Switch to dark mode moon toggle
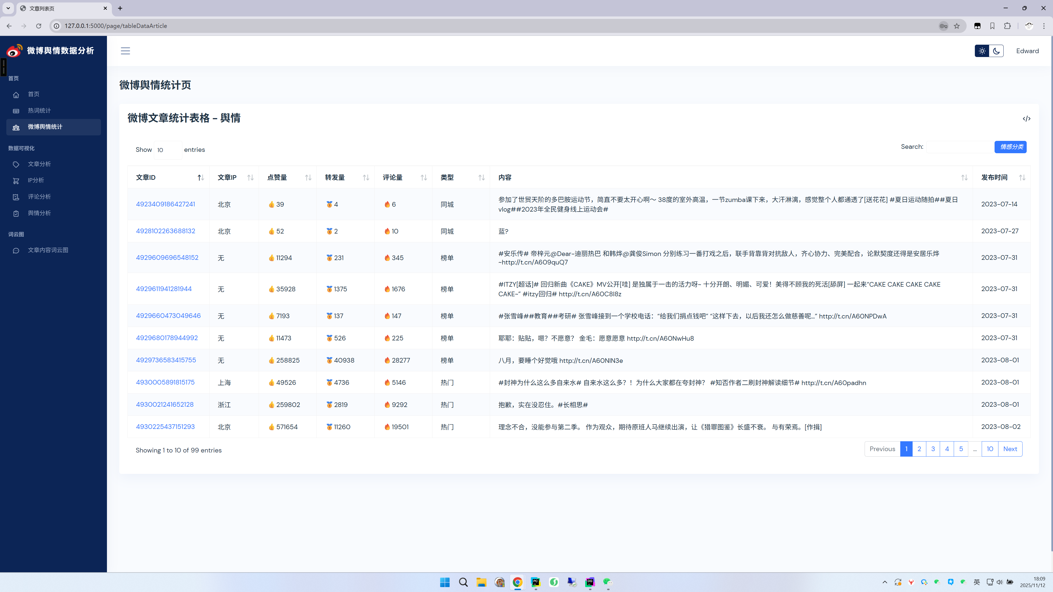This screenshot has height=592, width=1053. (x=996, y=51)
